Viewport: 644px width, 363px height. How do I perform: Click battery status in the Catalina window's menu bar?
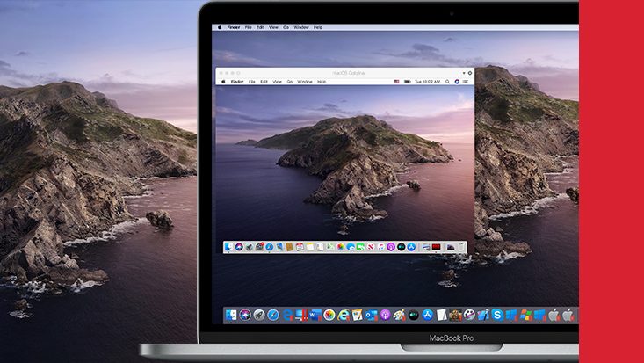coord(407,82)
